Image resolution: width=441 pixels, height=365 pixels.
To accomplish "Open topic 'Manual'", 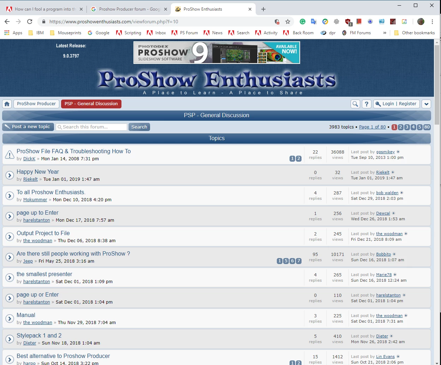I will coord(26,315).
